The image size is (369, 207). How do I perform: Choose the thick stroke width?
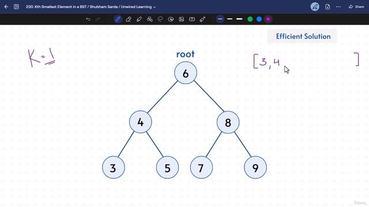(239, 19)
